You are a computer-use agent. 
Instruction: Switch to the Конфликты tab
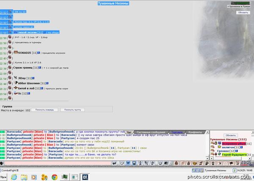click(195, 132)
